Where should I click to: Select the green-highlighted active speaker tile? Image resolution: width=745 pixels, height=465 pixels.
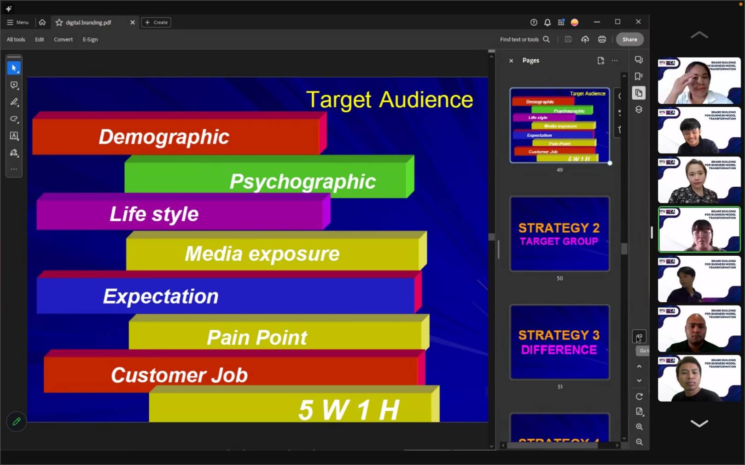[x=699, y=230]
